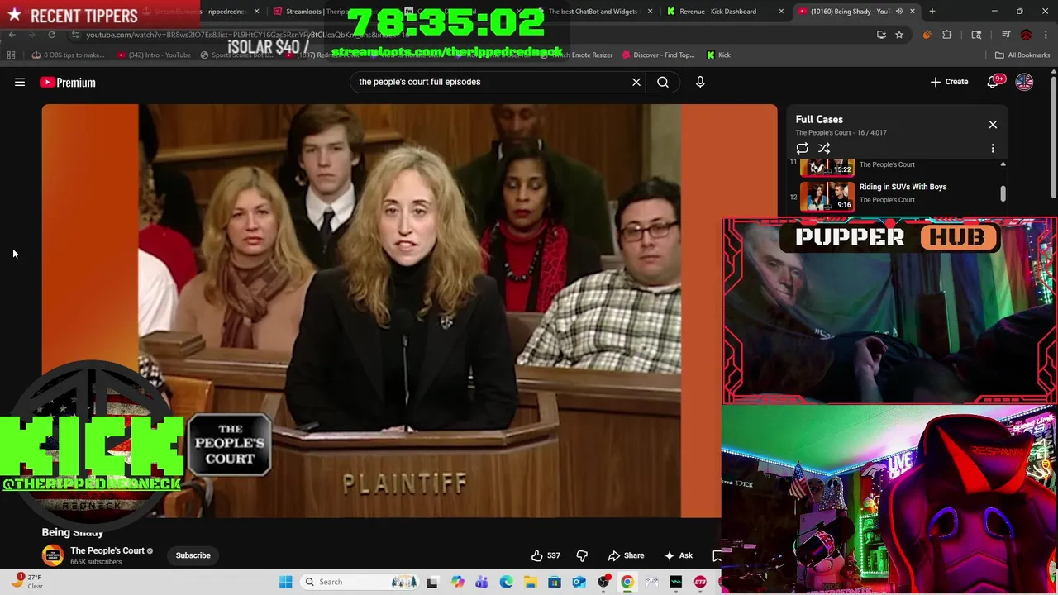The image size is (1058, 595).
Task: Open the Kick bookmark
Action: click(x=718, y=55)
